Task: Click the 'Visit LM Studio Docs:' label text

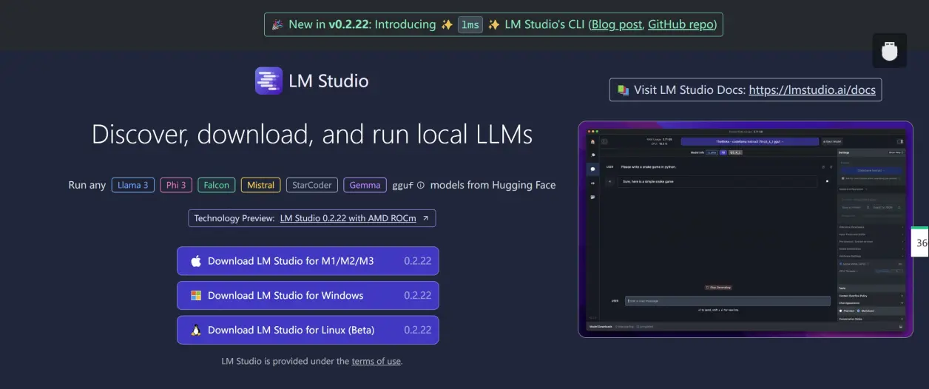Action: [x=689, y=90]
